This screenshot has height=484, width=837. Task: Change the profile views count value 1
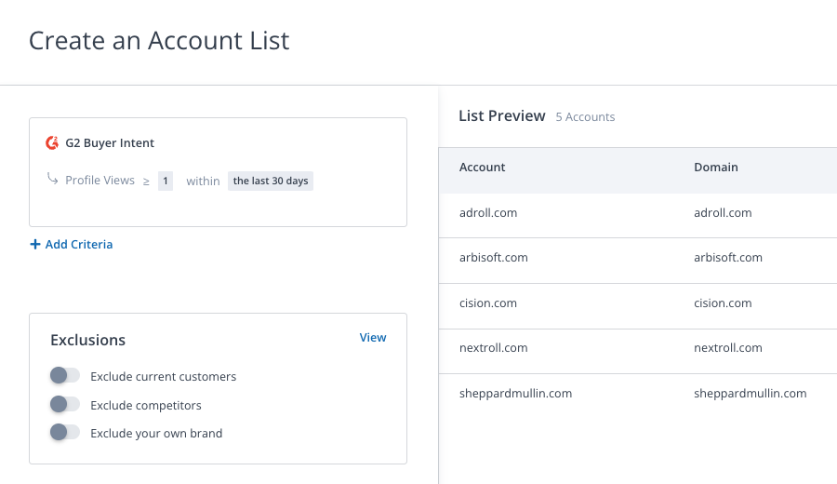166,181
